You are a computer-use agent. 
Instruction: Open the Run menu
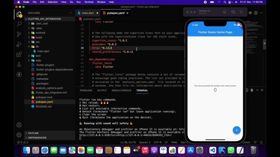pos(79,2)
